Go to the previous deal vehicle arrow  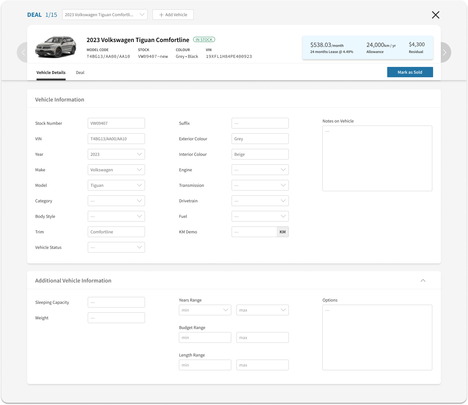click(23, 52)
